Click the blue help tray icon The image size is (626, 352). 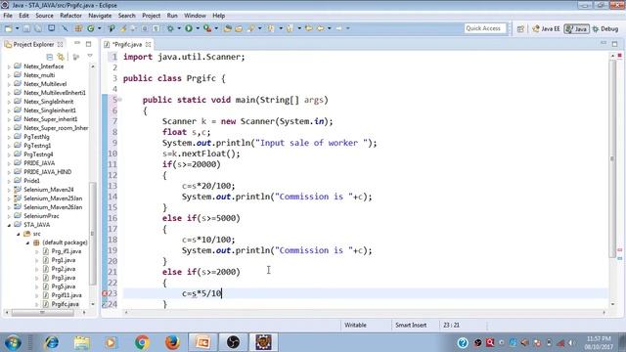point(463,342)
